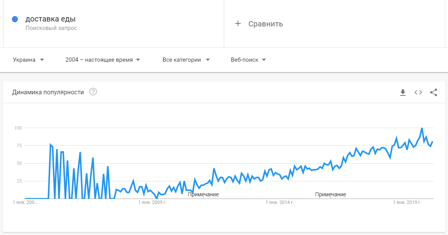Click the Поисковый запрос subtitle text
The image size is (448, 235).
click(51, 28)
